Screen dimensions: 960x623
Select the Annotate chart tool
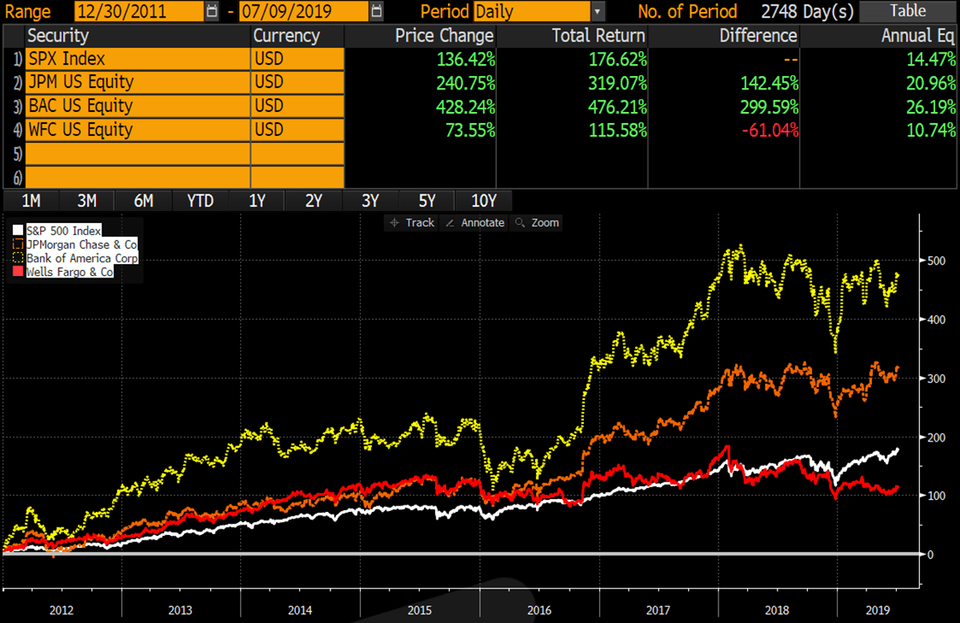point(475,223)
